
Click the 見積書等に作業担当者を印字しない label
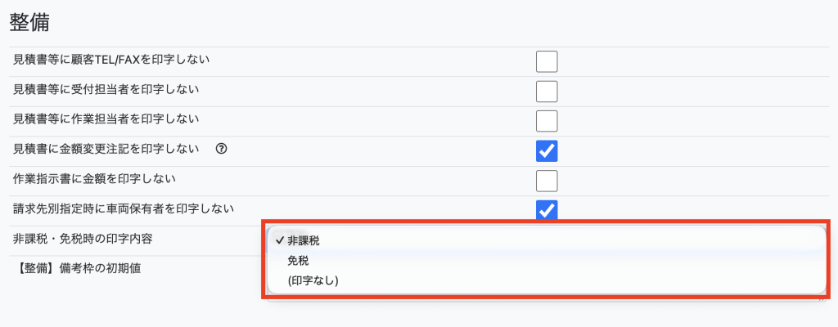click(x=106, y=119)
